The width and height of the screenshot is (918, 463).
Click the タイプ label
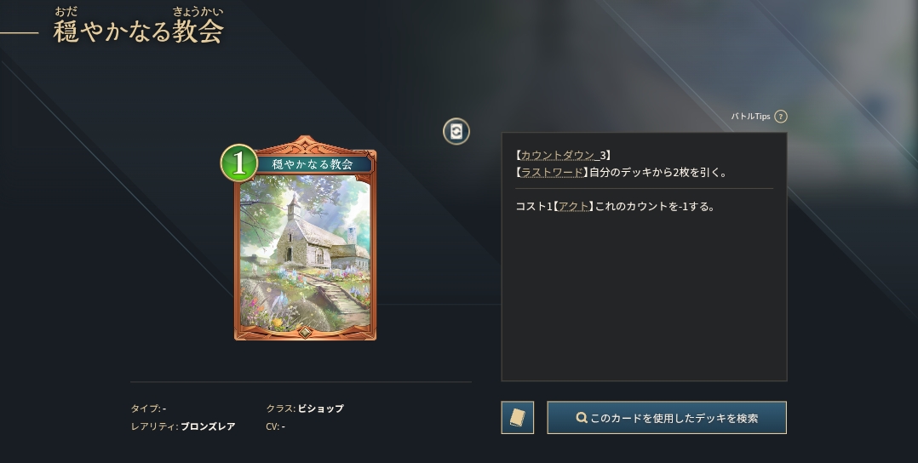[145, 409]
